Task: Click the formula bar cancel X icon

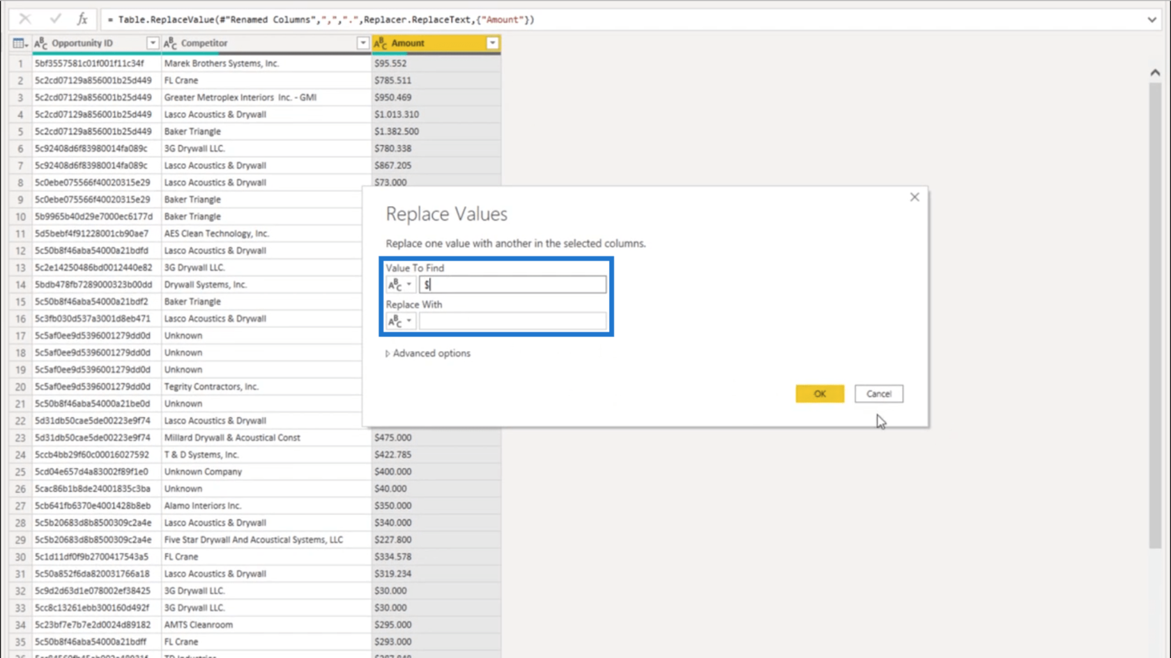Action: [24, 19]
